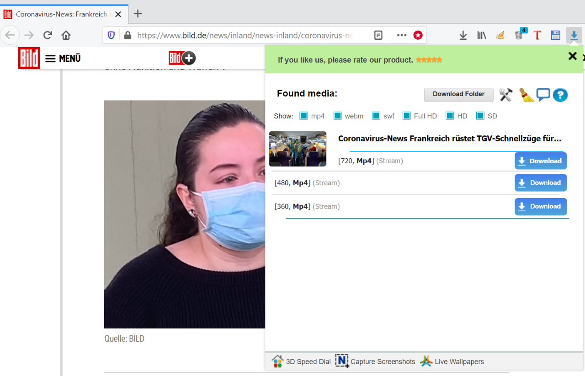Click the floppy disk save extension icon
Image resolution: width=585 pixels, height=376 pixels.
tap(555, 35)
